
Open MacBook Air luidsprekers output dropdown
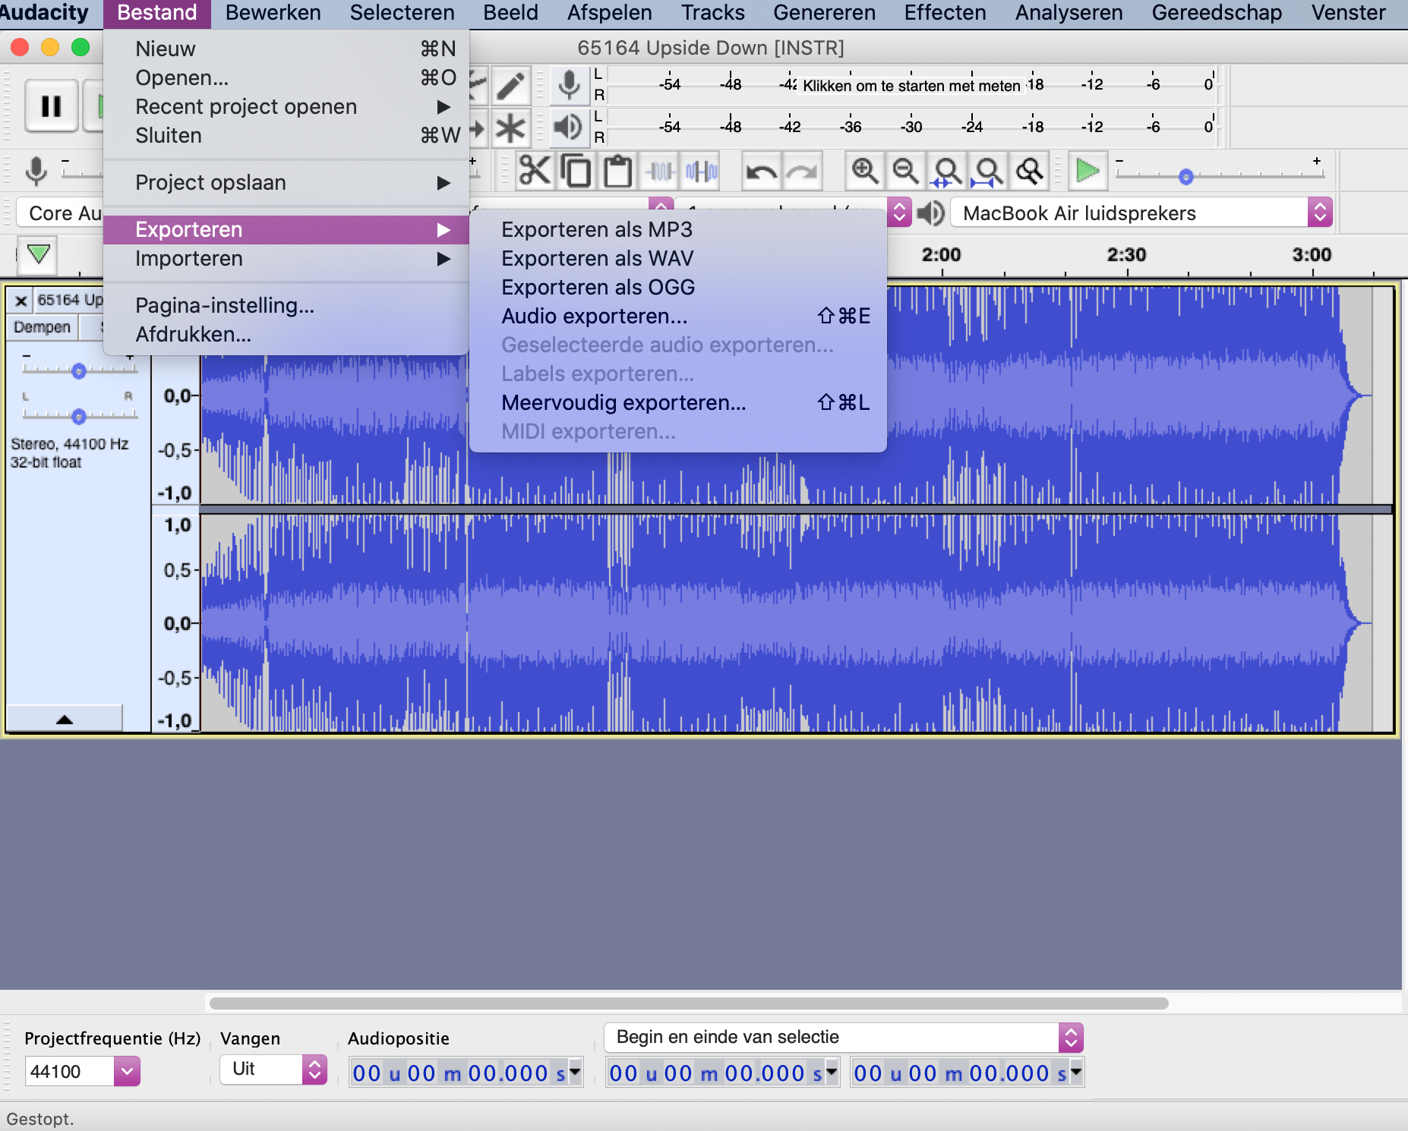point(1141,213)
